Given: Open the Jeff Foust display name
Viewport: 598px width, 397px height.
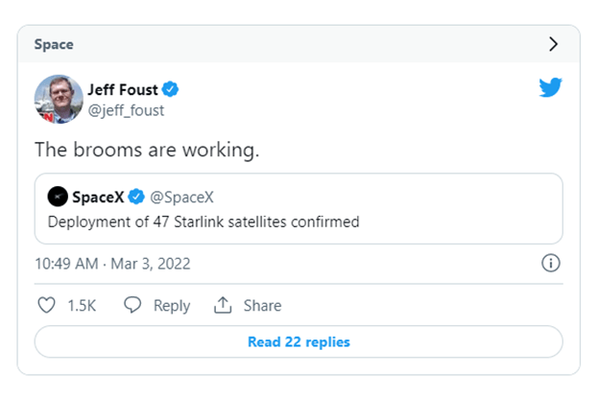Looking at the screenshot, I should [x=122, y=90].
